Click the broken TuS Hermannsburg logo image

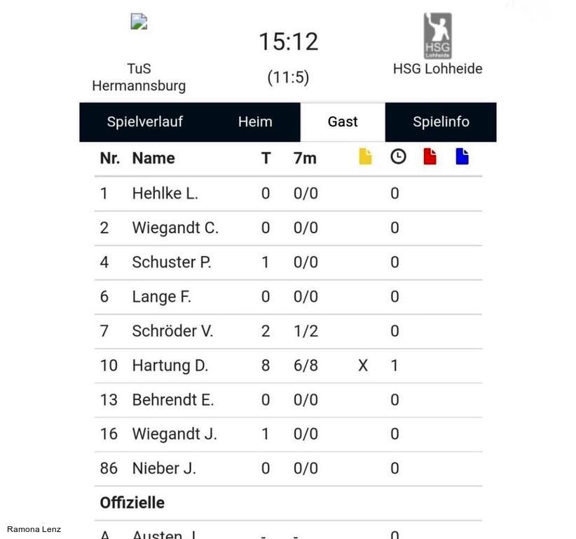click(x=139, y=21)
